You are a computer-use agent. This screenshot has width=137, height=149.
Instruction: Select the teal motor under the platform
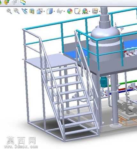104,82
